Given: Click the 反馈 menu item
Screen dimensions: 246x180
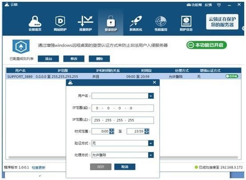Looking at the screenshot, I should 208,5.
